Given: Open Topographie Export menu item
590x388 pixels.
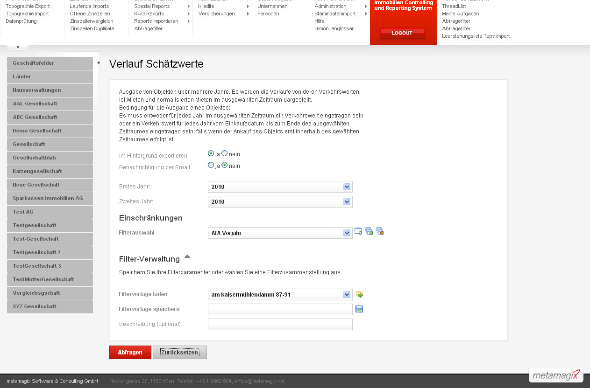Looking at the screenshot, I should tap(28, 6).
